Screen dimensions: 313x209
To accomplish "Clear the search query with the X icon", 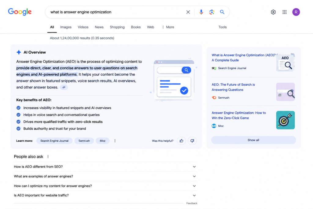I will coord(188,12).
